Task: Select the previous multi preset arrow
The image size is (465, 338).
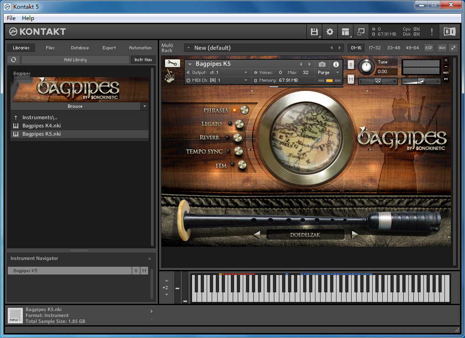Action: point(331,48)
